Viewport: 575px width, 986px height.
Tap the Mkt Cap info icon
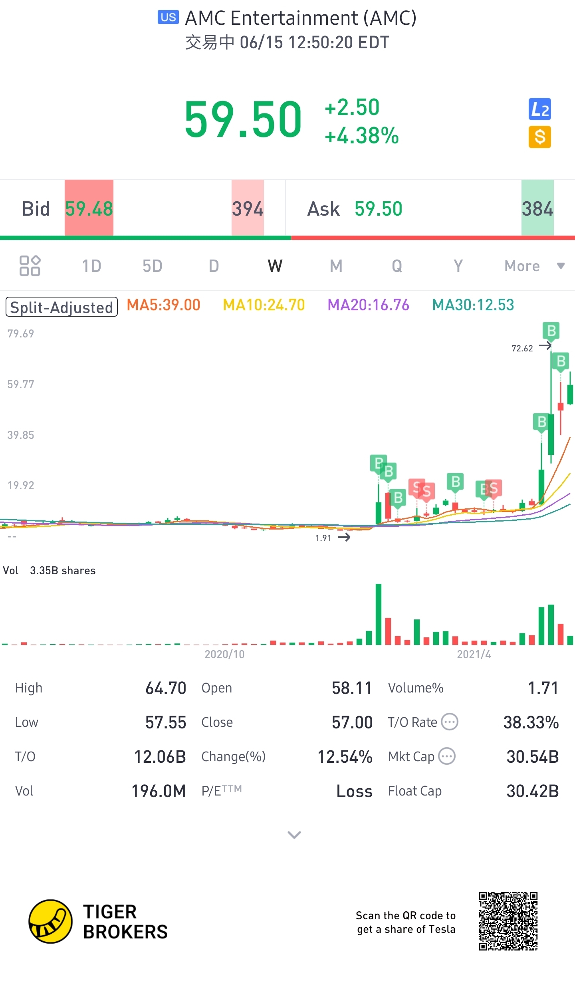447,756
